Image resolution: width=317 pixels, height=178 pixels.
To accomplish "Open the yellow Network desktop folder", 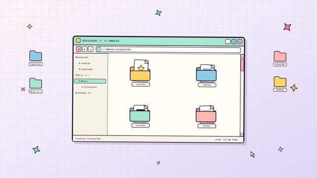I will point(280,82).
